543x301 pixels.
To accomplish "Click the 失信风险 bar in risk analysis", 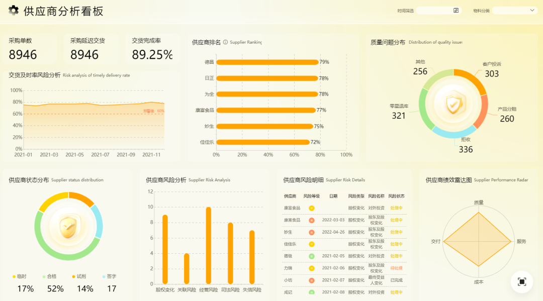I will (x=252, y=257).
